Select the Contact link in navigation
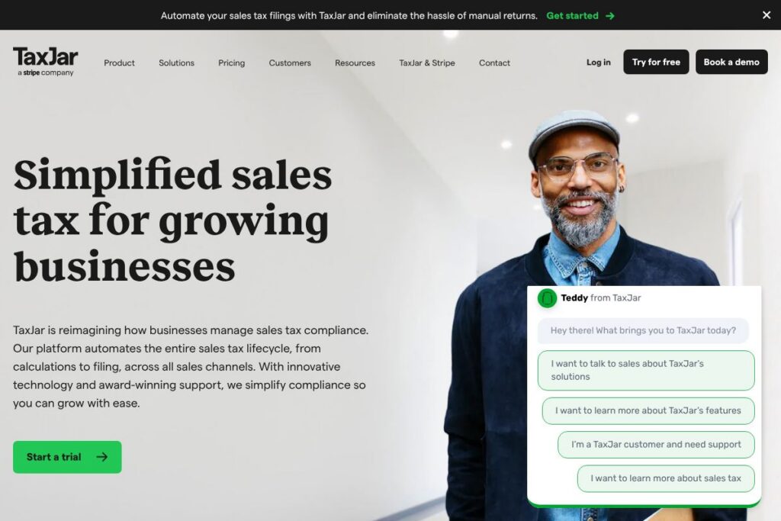The height and width of the screenshot is (521, 781). tap(494, 63)
